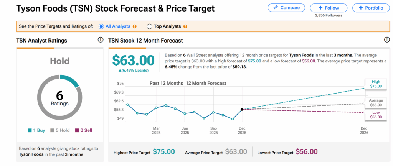Click the orange help icon beside Top Analysts
The width and height of the screenshot is (393, 166).
point(185,26)
